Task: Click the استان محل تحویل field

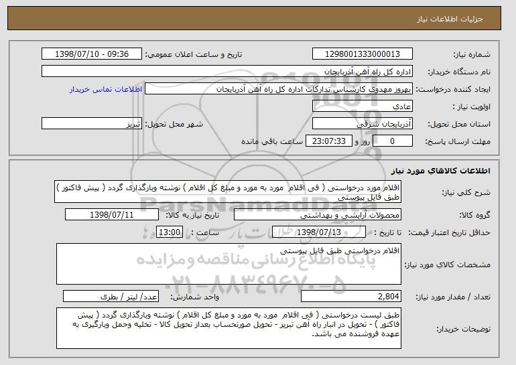Action: coord(363,124)
